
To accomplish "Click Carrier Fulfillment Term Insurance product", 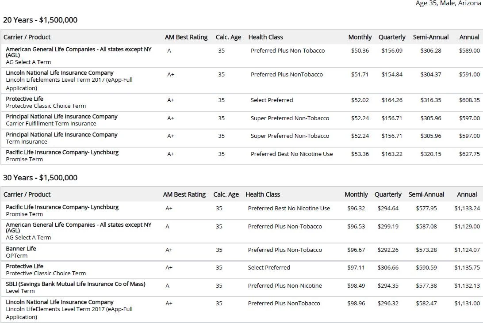I will tap(51, 124).
